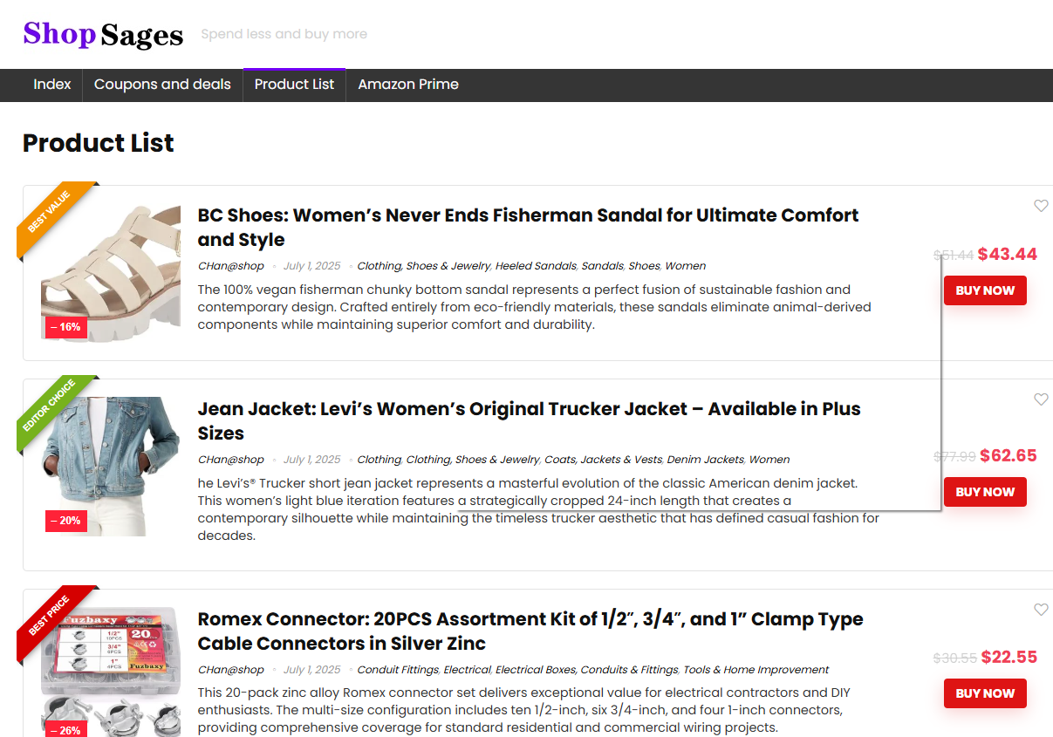Viewport: 1053px width, 737px height.
Task: Open the BC Shoes Fisherman Sandal title
Action: click(528, 227)
